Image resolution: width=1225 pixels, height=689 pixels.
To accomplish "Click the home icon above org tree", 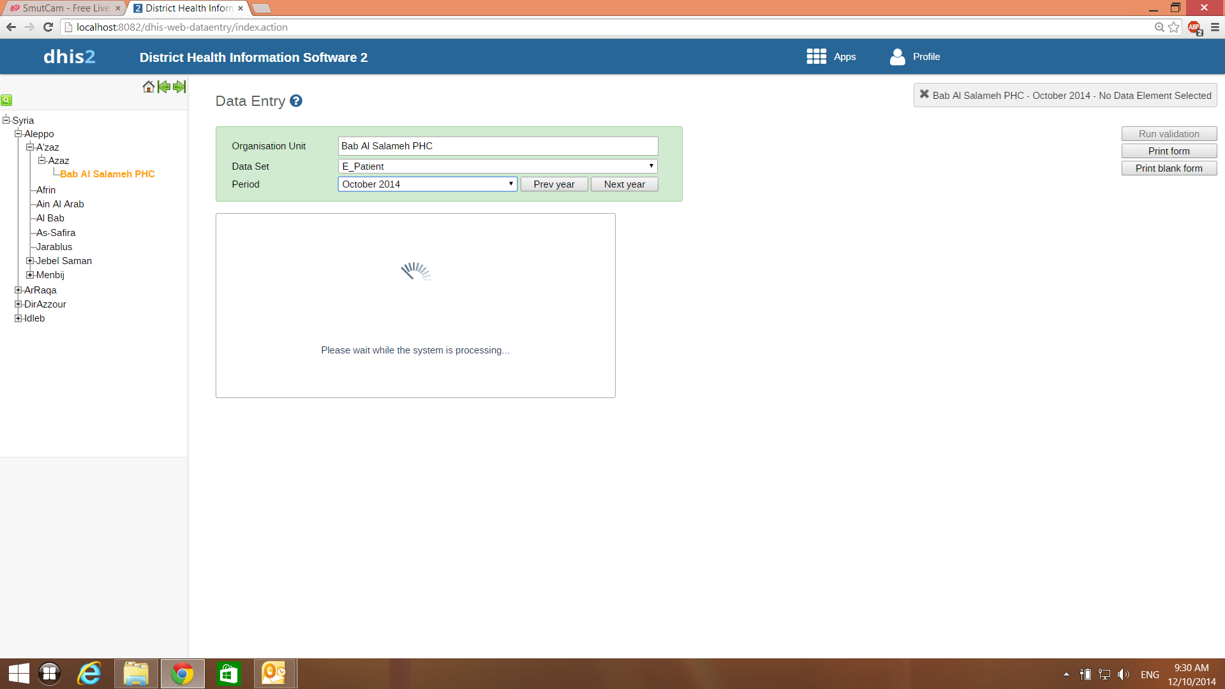I will pos(148,87).
